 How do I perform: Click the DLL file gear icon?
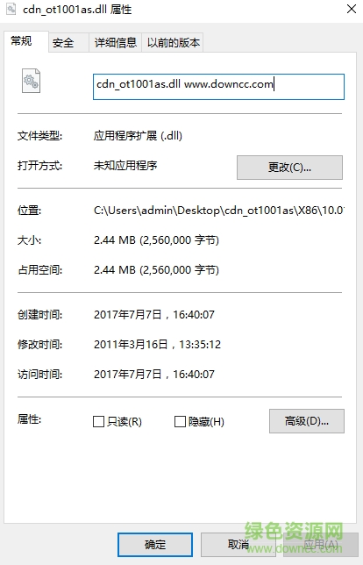[x=31, y=81]
